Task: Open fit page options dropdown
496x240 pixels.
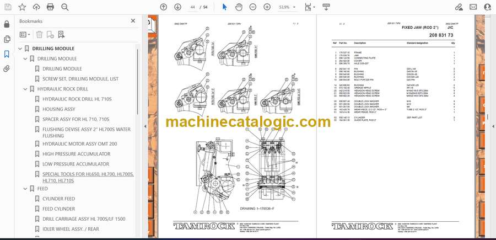Action: [310, 7]
